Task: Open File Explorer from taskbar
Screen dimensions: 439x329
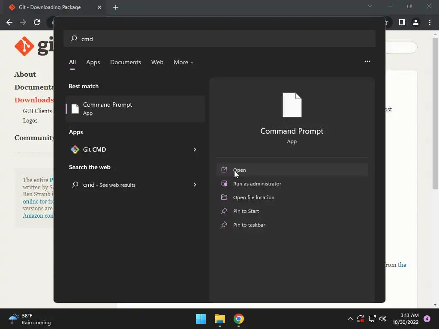Action: coord(220,319)
